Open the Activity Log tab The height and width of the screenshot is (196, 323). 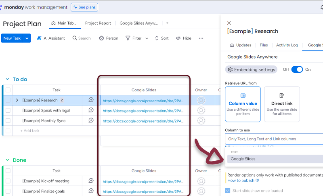[x=287, y=45]
